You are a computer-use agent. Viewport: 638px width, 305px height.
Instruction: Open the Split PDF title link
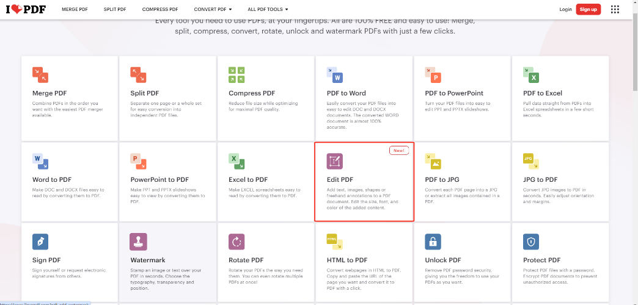point(145,93)
